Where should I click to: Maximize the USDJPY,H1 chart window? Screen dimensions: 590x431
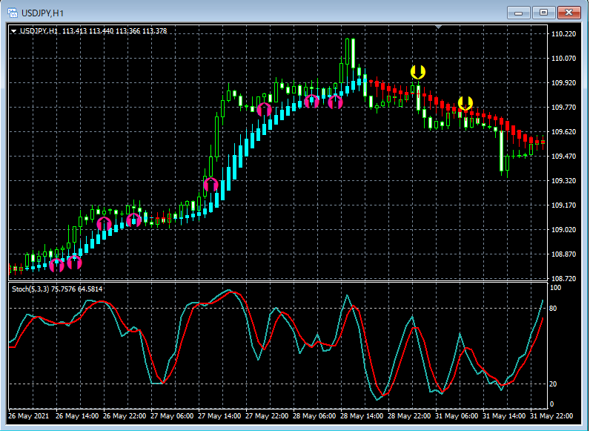(544, 12)
